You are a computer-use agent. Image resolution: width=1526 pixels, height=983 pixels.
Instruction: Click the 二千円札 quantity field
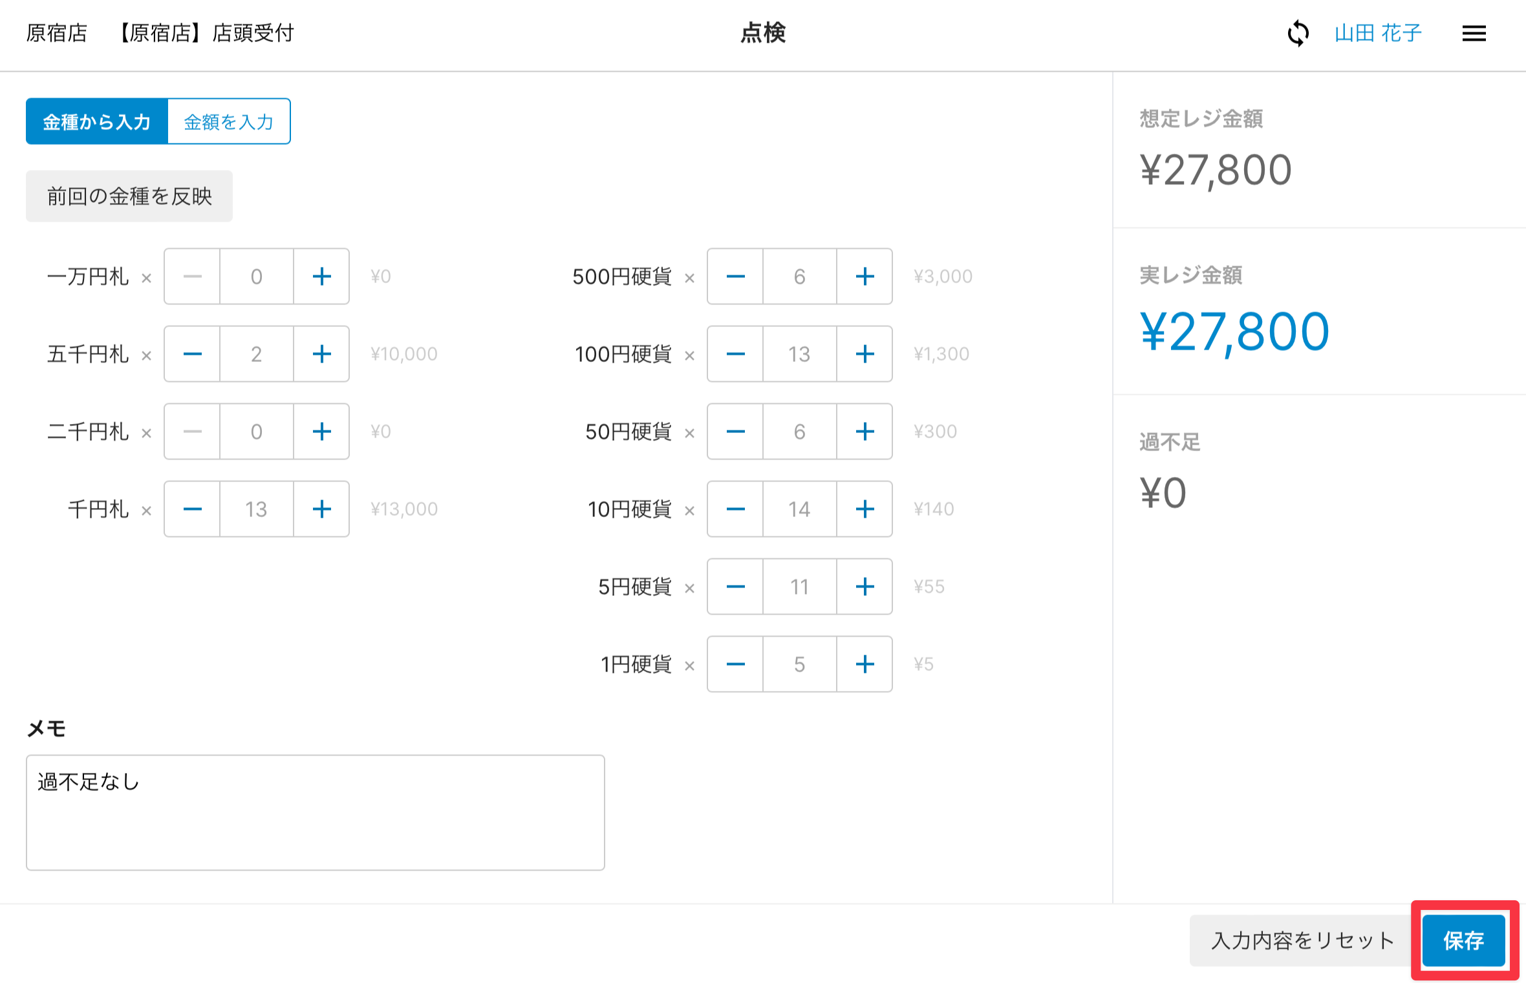coord(257,432)
